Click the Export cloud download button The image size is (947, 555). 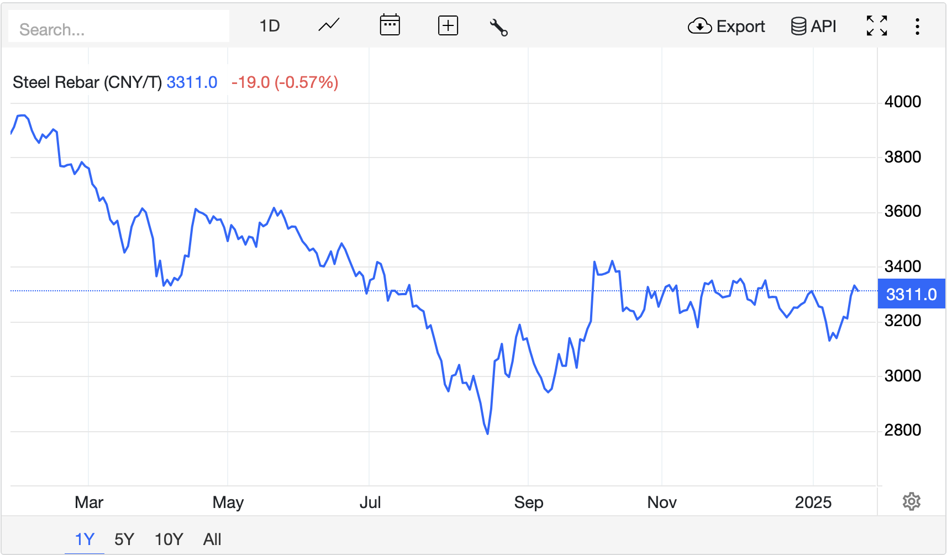726,26
